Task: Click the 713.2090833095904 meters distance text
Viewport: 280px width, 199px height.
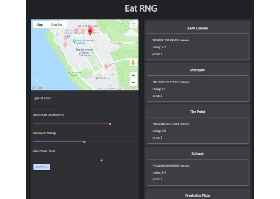Action: (x=171, y=166)
